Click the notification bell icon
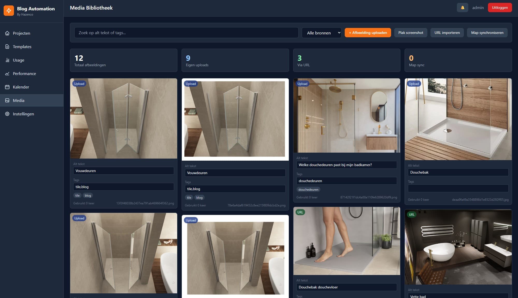This screenshot has width=518, height=298. pyautogui.click(x=462, y=8)
